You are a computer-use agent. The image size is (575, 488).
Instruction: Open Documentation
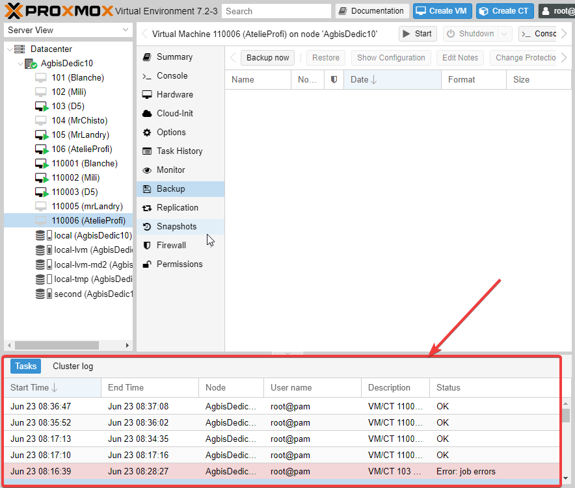tap(372, 11)
